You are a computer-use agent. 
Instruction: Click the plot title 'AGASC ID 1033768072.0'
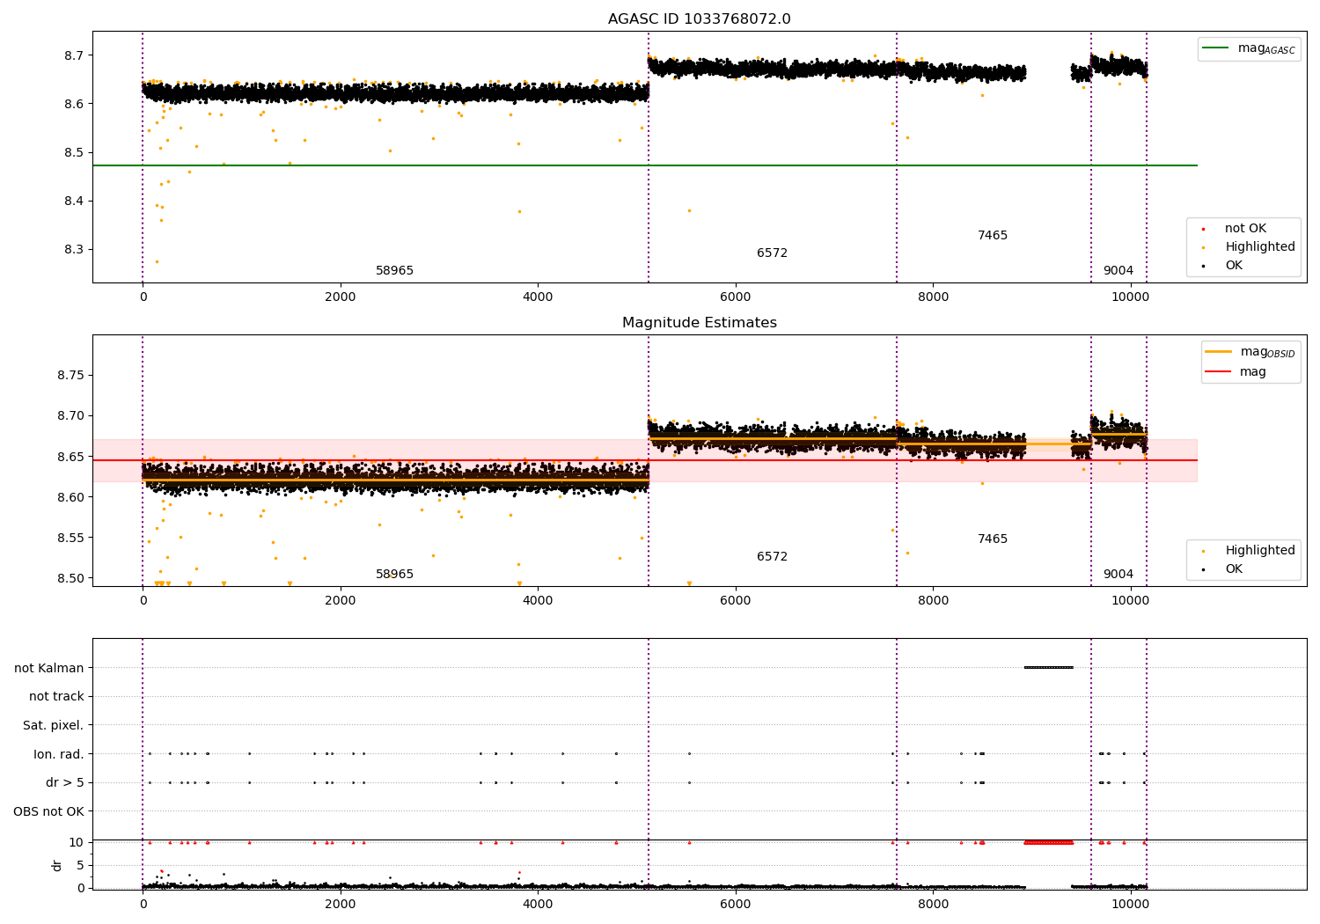point(699,19)
